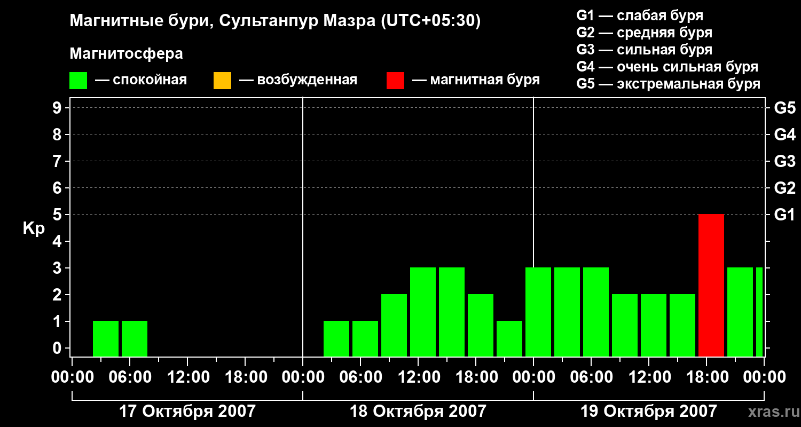
Task: Click the 06:00 time label for 18 October
Action: [x=360, y=377]
